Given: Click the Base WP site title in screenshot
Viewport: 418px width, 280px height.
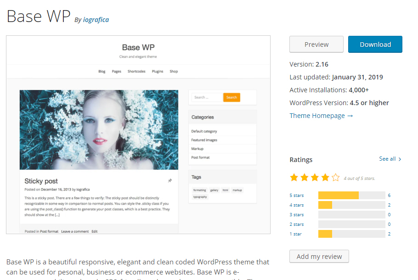Looking at the screenshot, I should coord(138,47).
